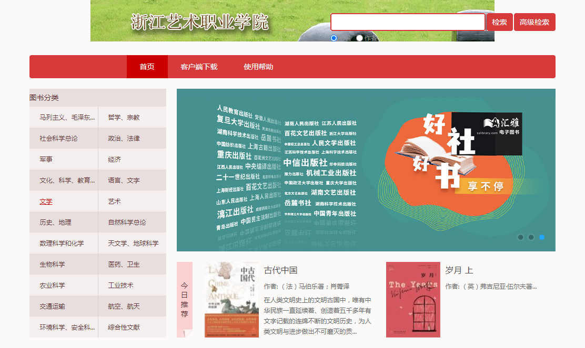
Task: Open 高级检索 advanced search
Action: (534, 22)
